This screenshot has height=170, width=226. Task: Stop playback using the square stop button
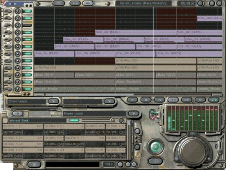[x=146, y=100]
